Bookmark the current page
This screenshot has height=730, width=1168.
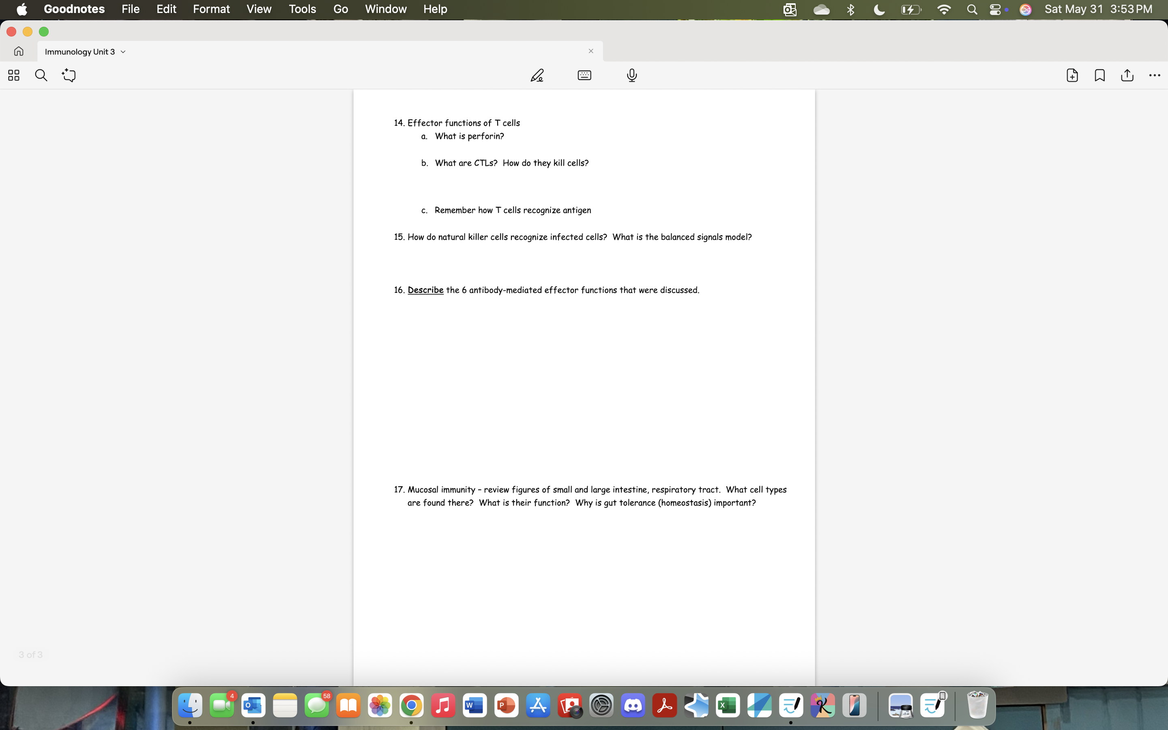click(1099, 75)
